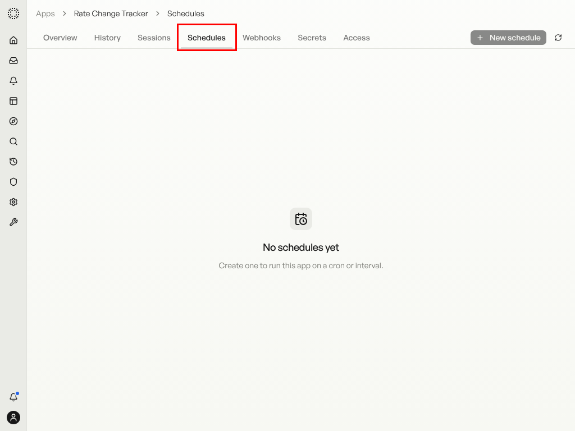Click the 'No schedules yet' heading
The width and height of the screenshot is (575, 431).
tap(301, 247)
